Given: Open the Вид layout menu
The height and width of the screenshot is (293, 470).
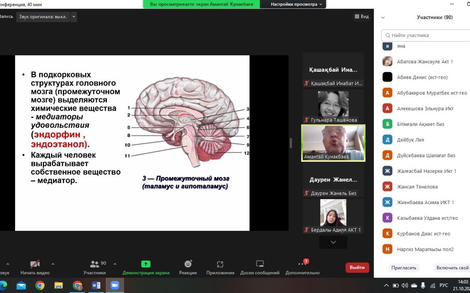Looking at the screenshot, I should pos(362,16).
